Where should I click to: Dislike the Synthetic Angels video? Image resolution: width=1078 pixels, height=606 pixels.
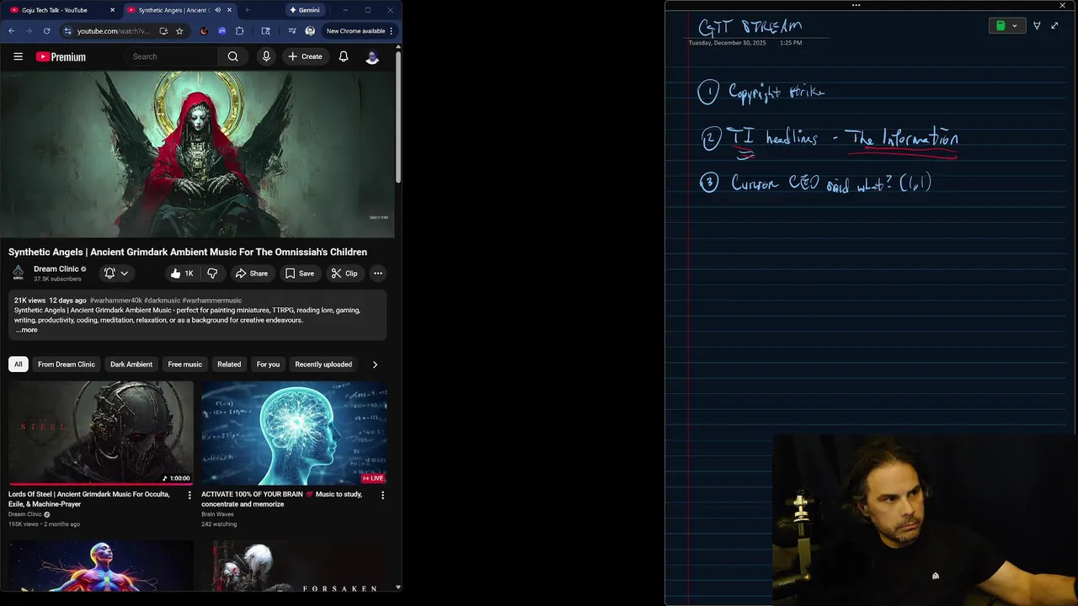[212, 274]
